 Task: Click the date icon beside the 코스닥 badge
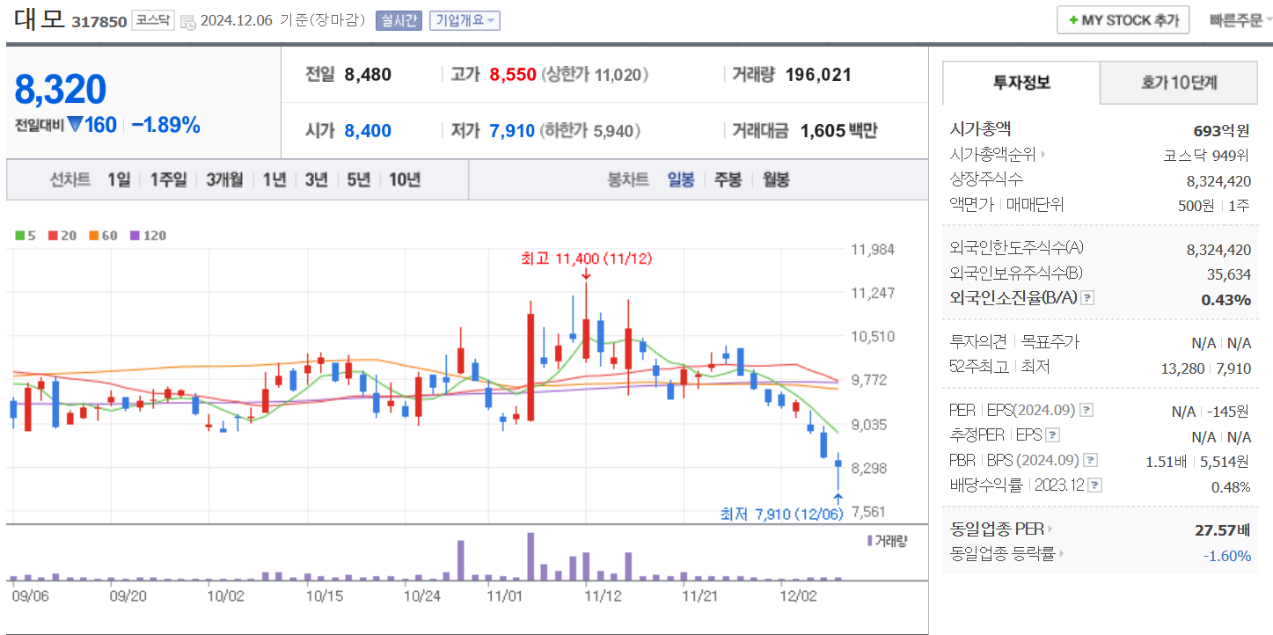tap(187, 24)
